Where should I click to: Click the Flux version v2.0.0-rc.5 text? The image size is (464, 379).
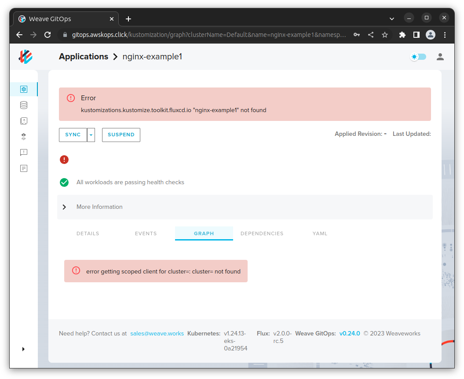click(282, 337)
